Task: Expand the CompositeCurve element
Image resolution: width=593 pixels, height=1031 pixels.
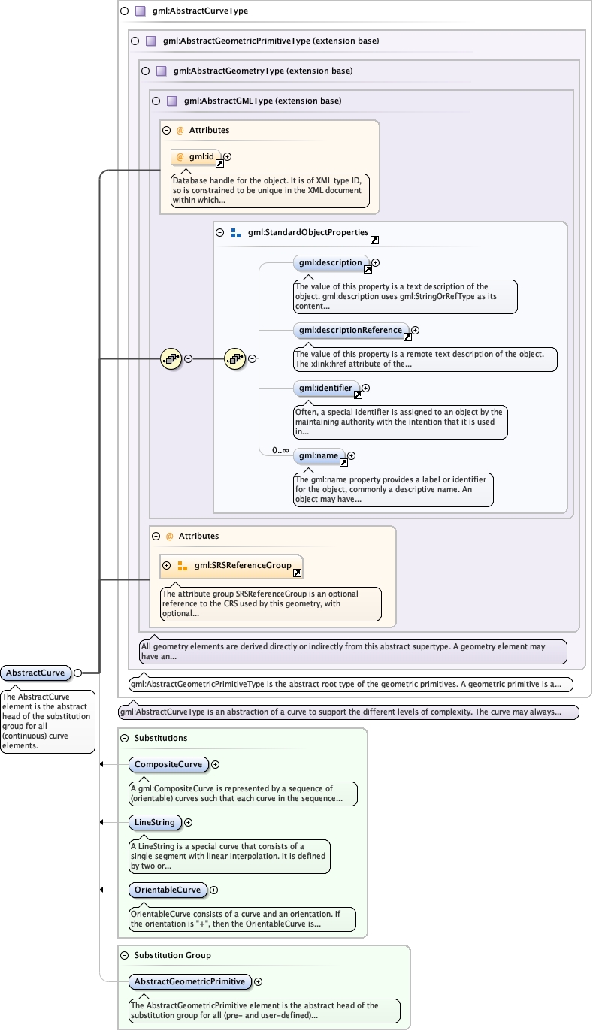Action: (215, 764)
